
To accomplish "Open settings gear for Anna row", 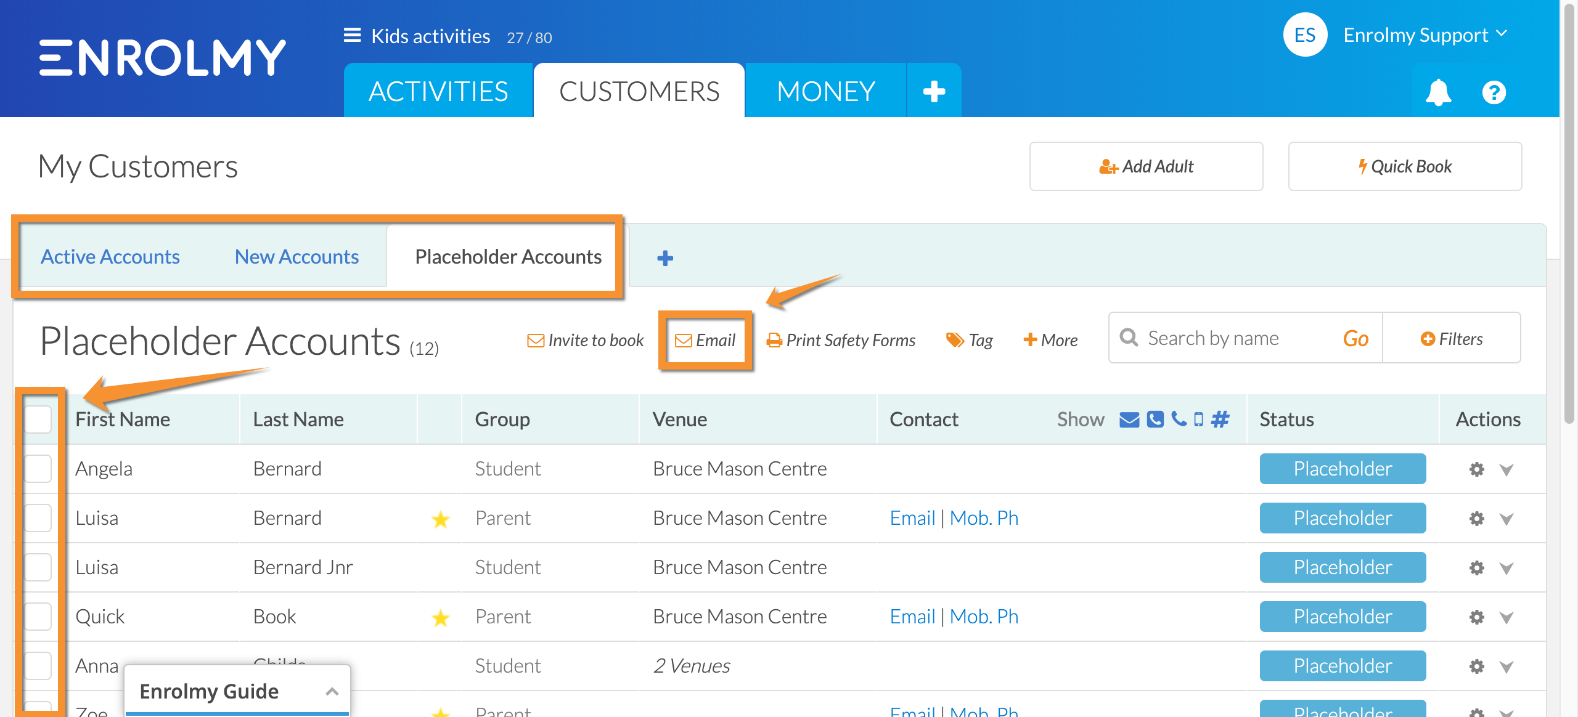I will click(x=1476, y=666).
